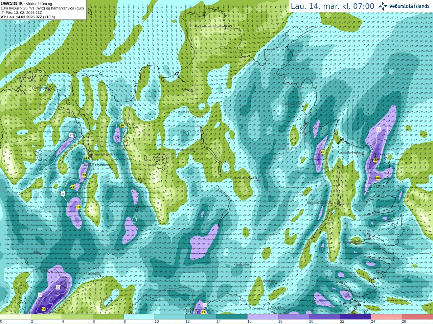Pick the light green 2–4 legend swatch
The image size is (433, 324).
(46, 317)
